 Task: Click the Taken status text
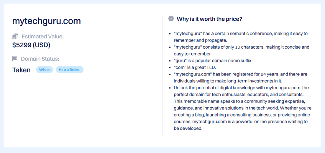click(x=21, y=70)
